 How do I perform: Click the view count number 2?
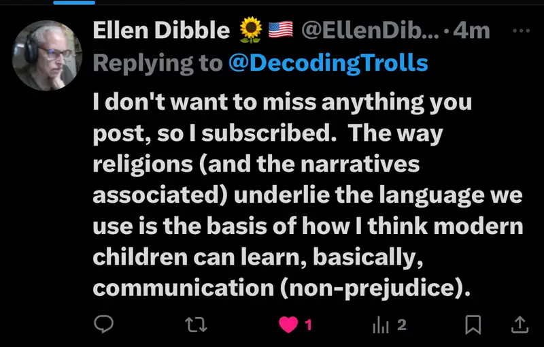click(x=401, y=325)
